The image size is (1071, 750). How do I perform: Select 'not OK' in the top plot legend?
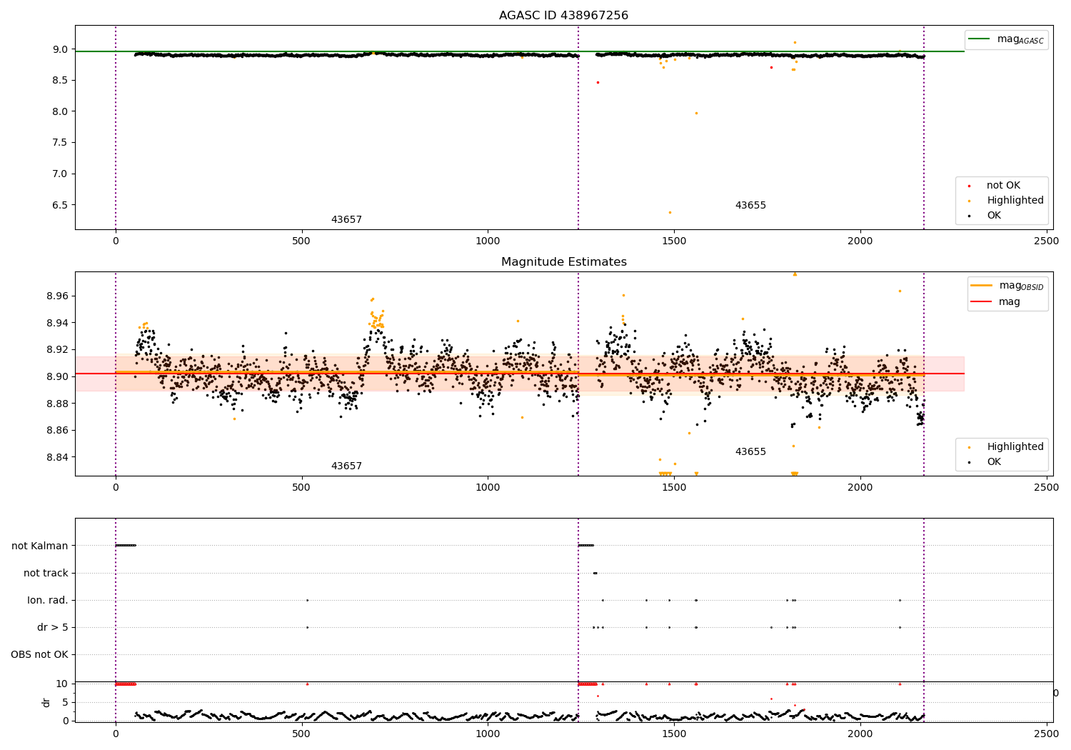(x=1003, y=186)
